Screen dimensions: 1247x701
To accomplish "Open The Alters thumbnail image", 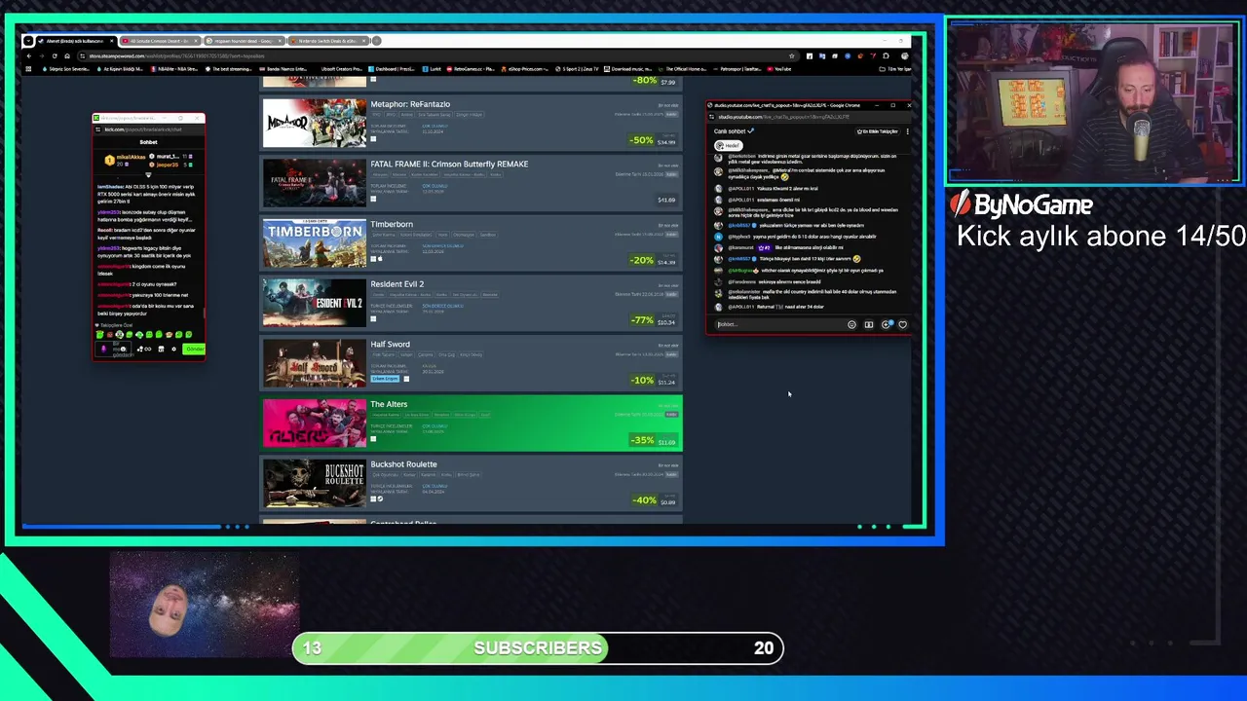I will (x=315, y=424).
